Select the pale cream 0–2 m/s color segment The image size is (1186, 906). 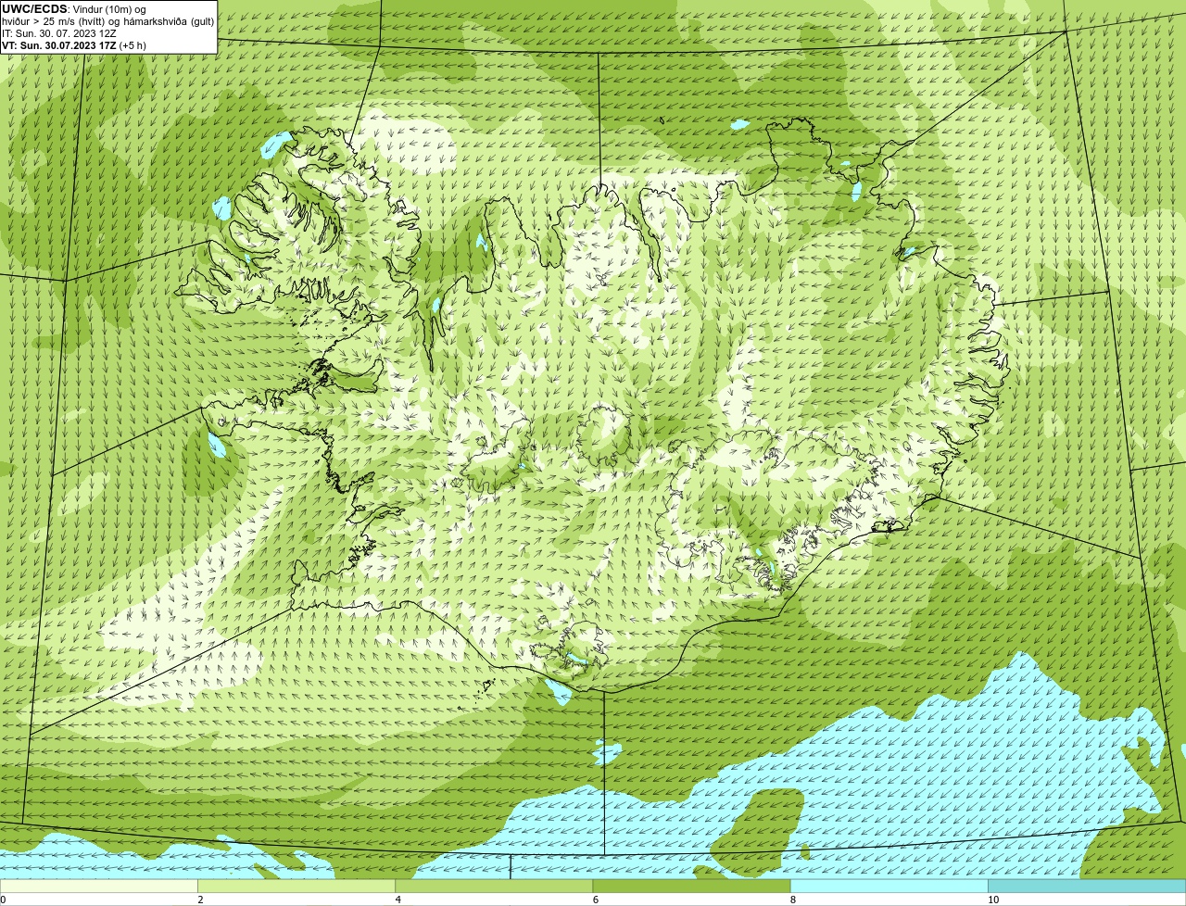point(98,887)
